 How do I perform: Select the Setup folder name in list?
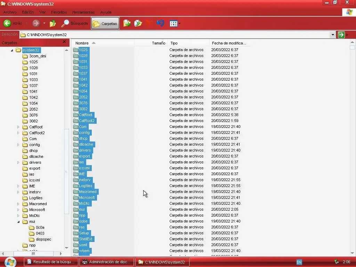tap(84, 233)
